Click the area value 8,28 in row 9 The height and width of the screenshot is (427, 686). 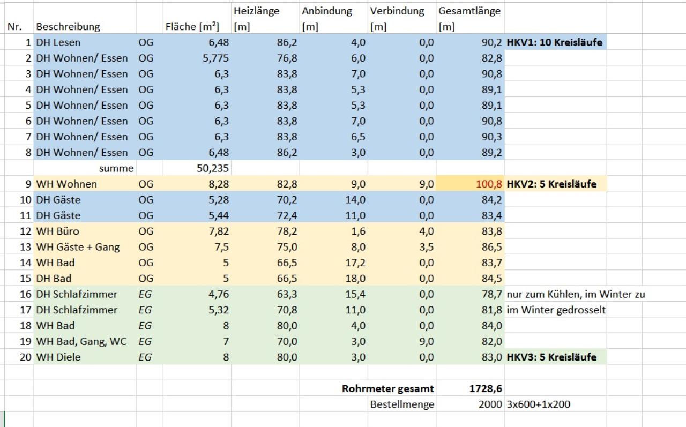click(x=197, y=184)
